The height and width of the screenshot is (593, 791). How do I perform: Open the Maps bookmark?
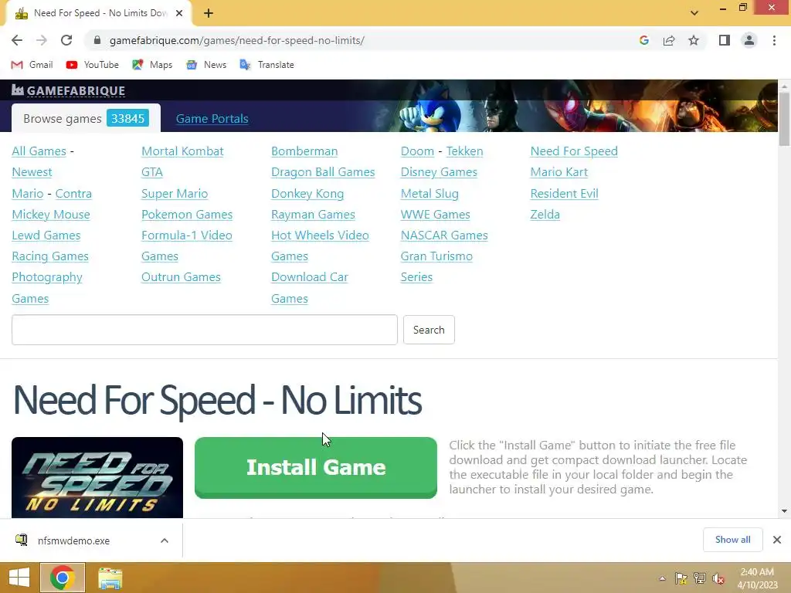click(152, 65)
